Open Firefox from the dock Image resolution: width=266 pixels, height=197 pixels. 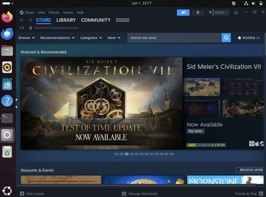coord(7,17)
